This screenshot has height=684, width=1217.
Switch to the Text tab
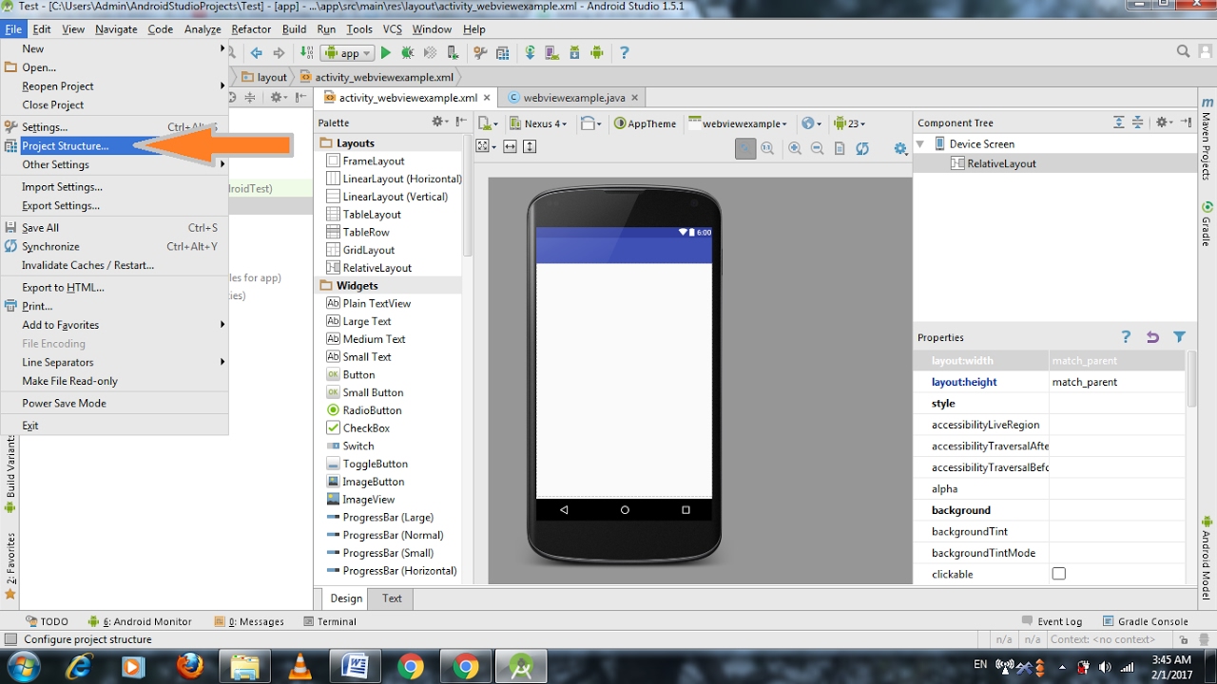pos(392,598)
